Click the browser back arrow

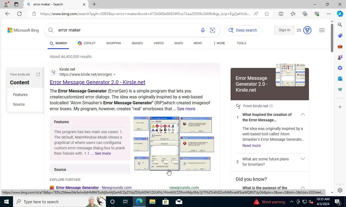tap(8, 14)
